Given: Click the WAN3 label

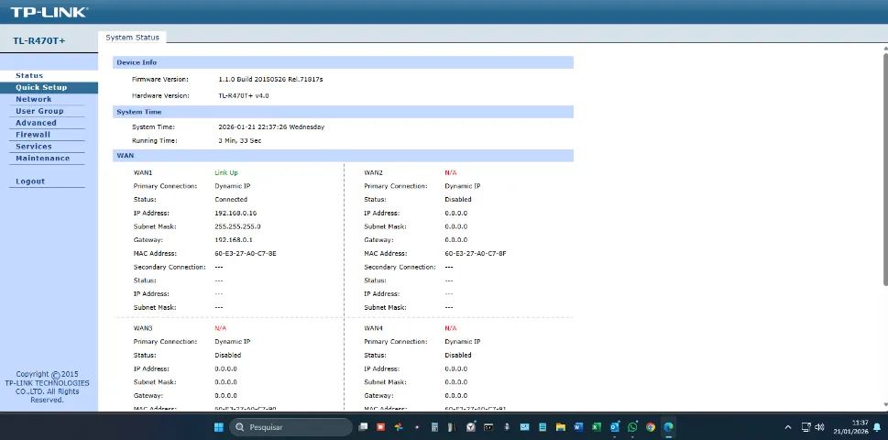Looking at the screenshot, I should pyautogui.click(x=143, y=328).
